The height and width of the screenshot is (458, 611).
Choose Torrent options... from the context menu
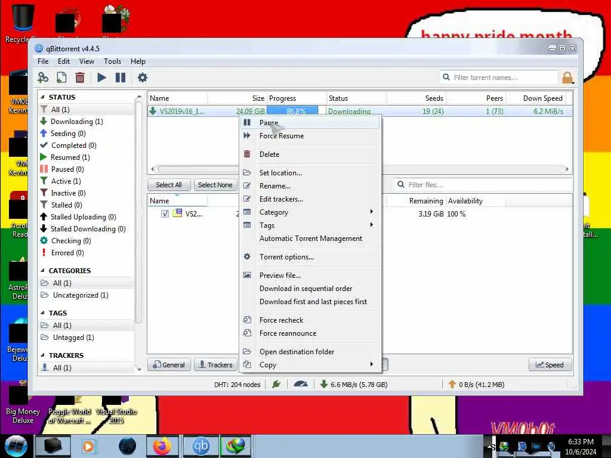[x=310, y=257]
